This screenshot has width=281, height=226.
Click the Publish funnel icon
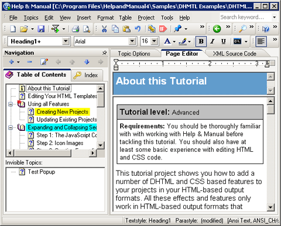56,29
